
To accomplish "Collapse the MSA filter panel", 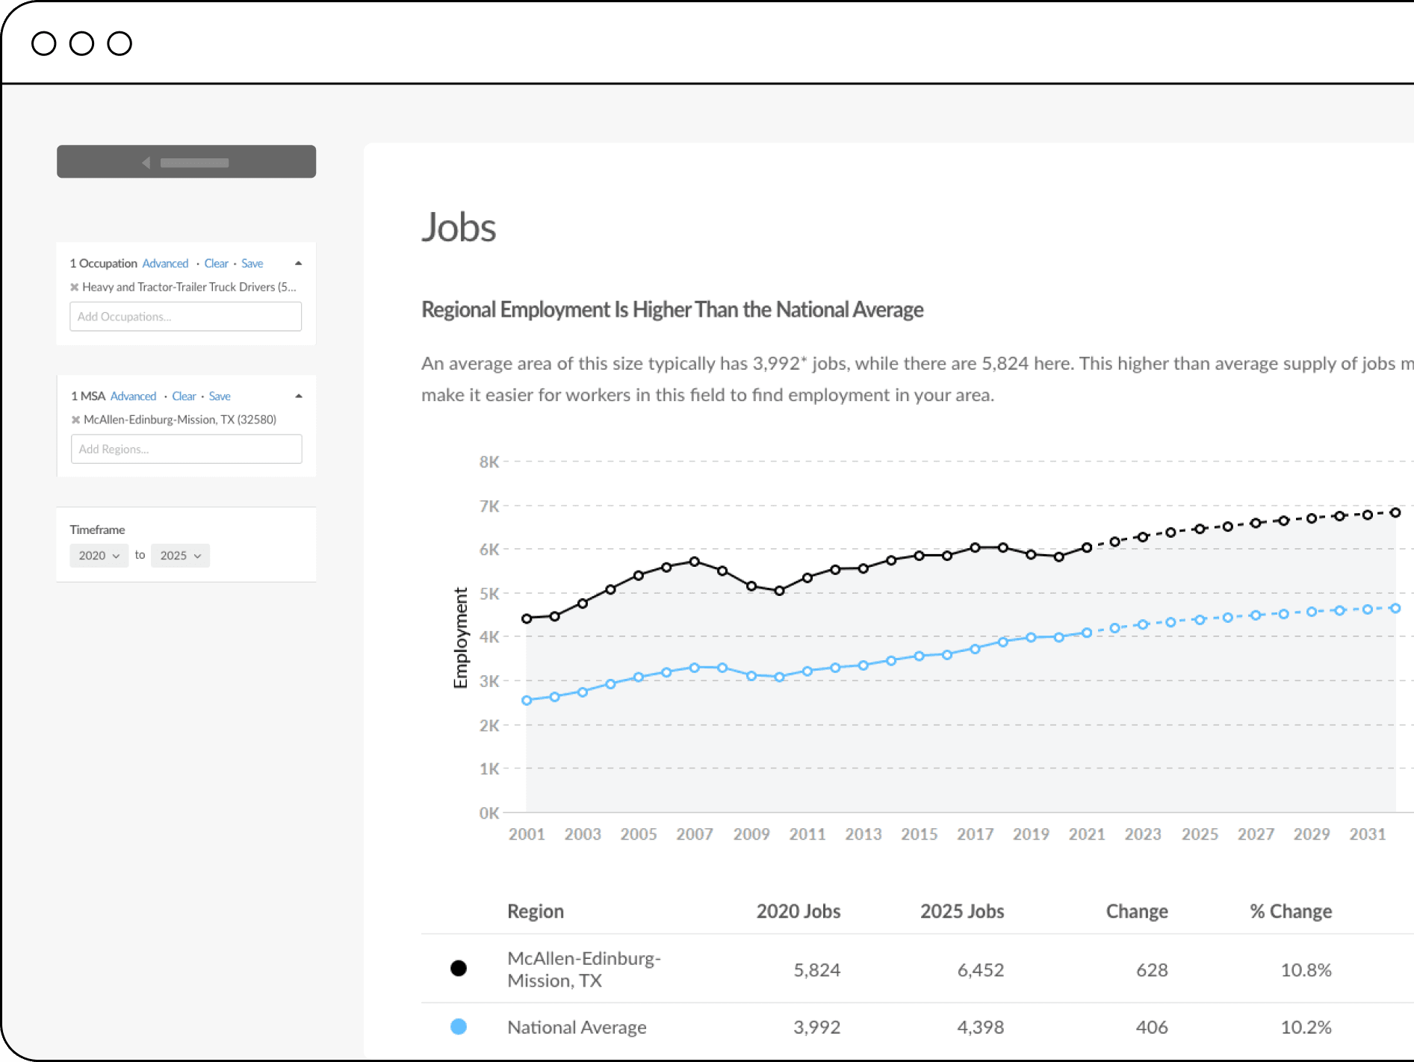I will coord(298,397).
